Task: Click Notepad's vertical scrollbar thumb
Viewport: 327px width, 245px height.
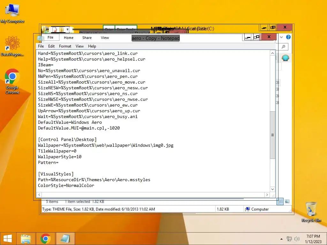Action: (x=272, y=135)
